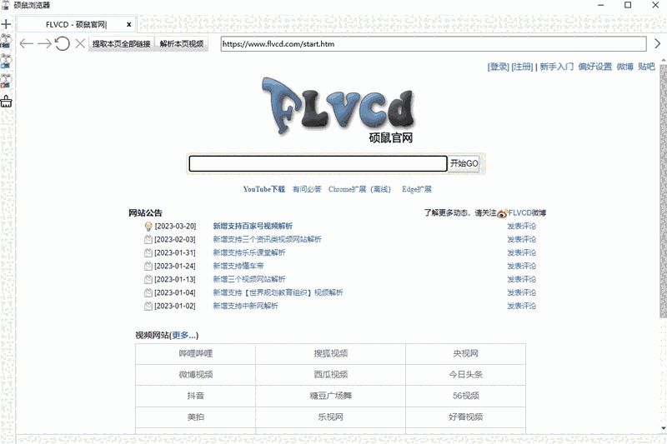Select the 抖音 site cell
This screenshot has width=667, height=444.
pos(196,396)
